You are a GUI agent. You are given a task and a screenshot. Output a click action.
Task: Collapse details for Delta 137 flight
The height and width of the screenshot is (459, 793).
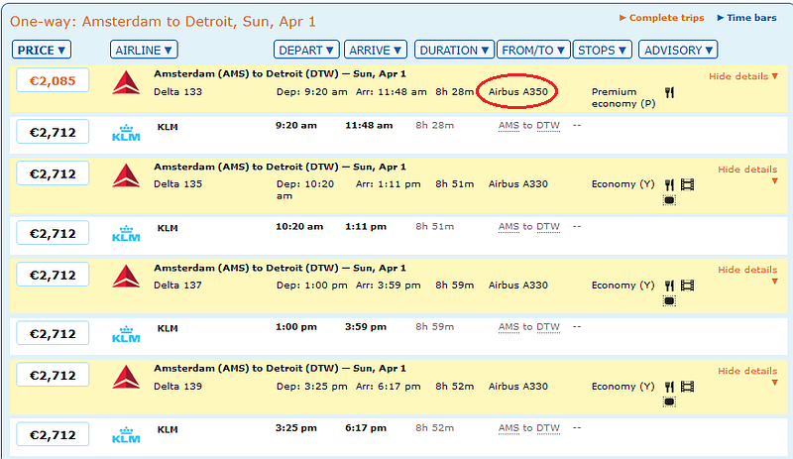(x=747, y=275)
